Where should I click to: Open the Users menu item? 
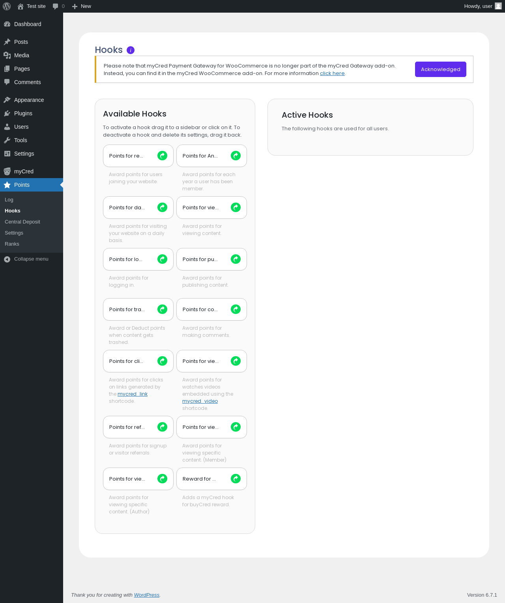[x=32, y=127]
